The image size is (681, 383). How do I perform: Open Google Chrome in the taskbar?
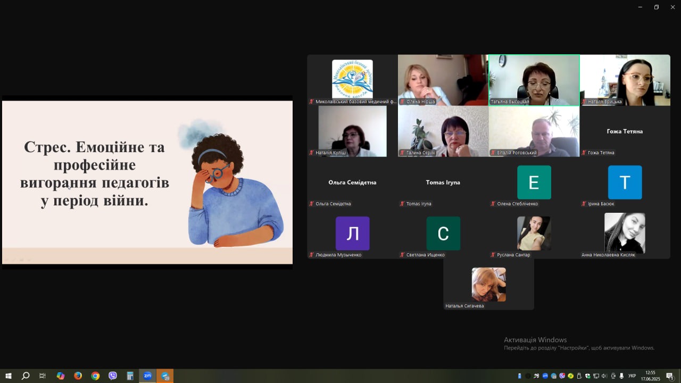(x=95, y=376)
